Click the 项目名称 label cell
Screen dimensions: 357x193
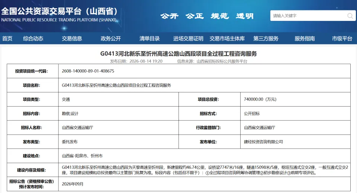pyautogui.click(x=33, y=85)
